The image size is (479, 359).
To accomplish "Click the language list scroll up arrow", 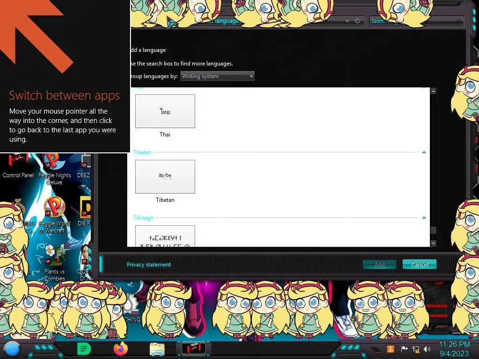I will [433, 91].
